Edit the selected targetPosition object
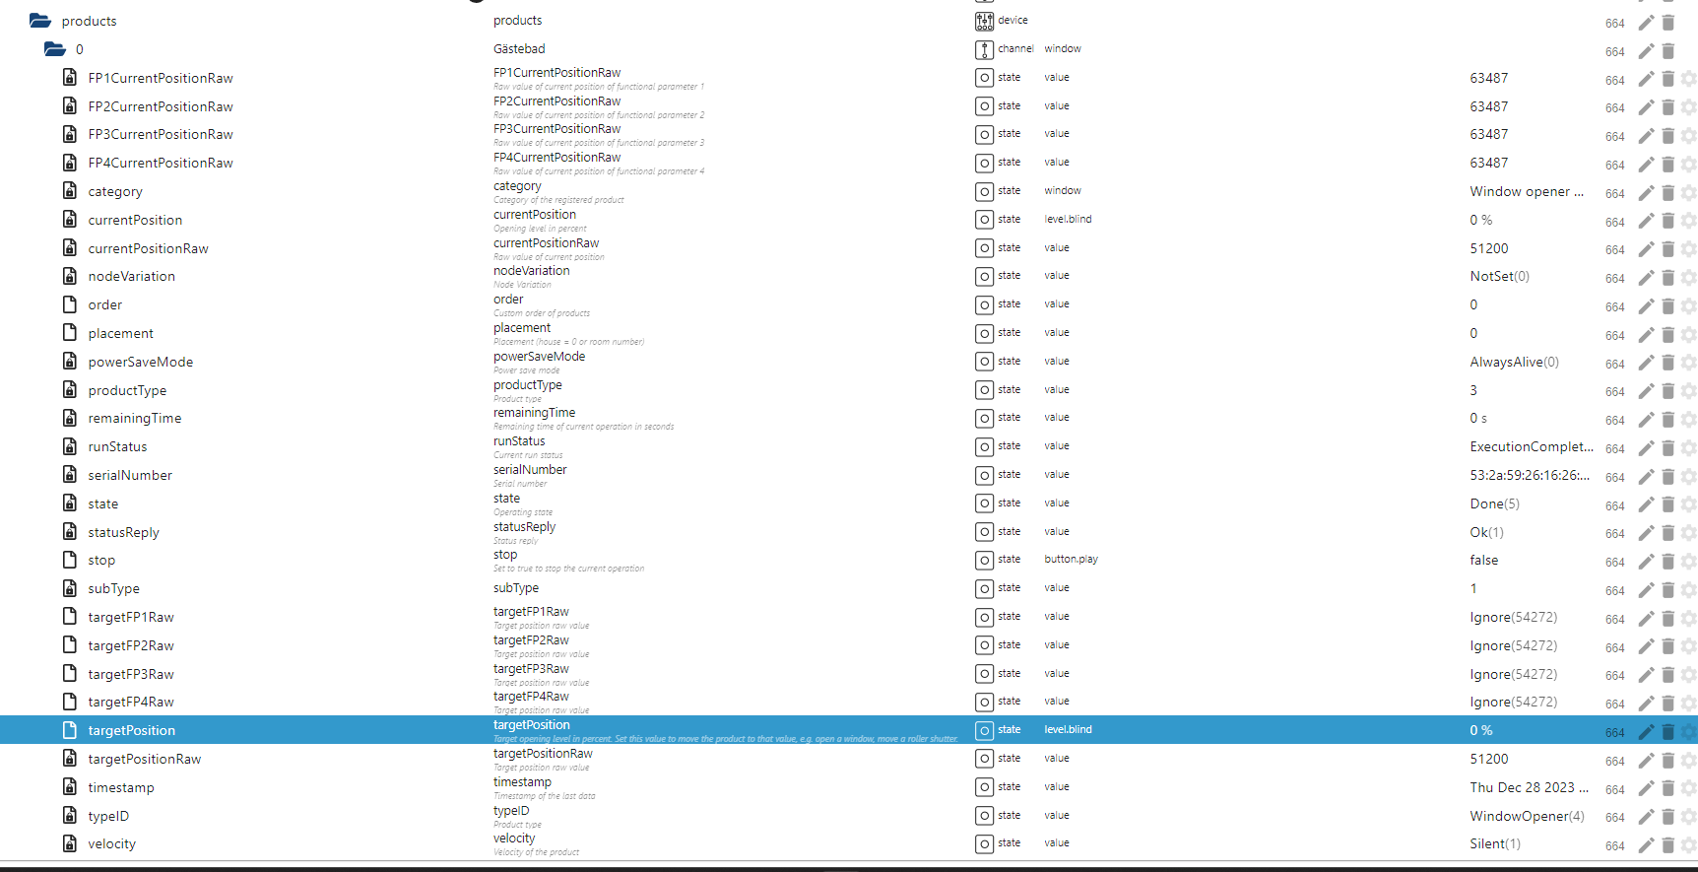1698x872 pixels. pyautogui.click(x=1646, y=732)
